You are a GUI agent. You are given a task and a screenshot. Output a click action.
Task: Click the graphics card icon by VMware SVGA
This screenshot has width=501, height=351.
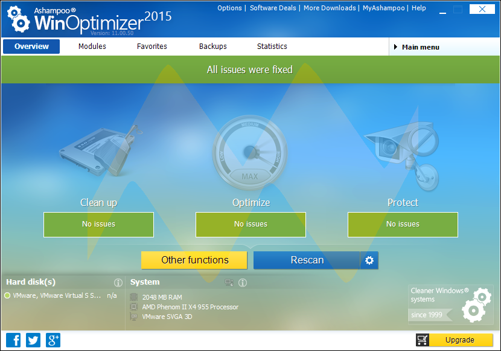134,317
